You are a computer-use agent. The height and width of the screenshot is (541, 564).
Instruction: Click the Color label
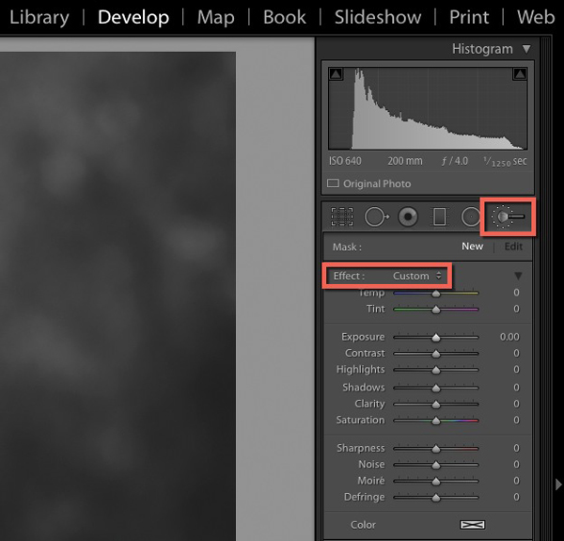pyautogui.click(x=363, y=525)
